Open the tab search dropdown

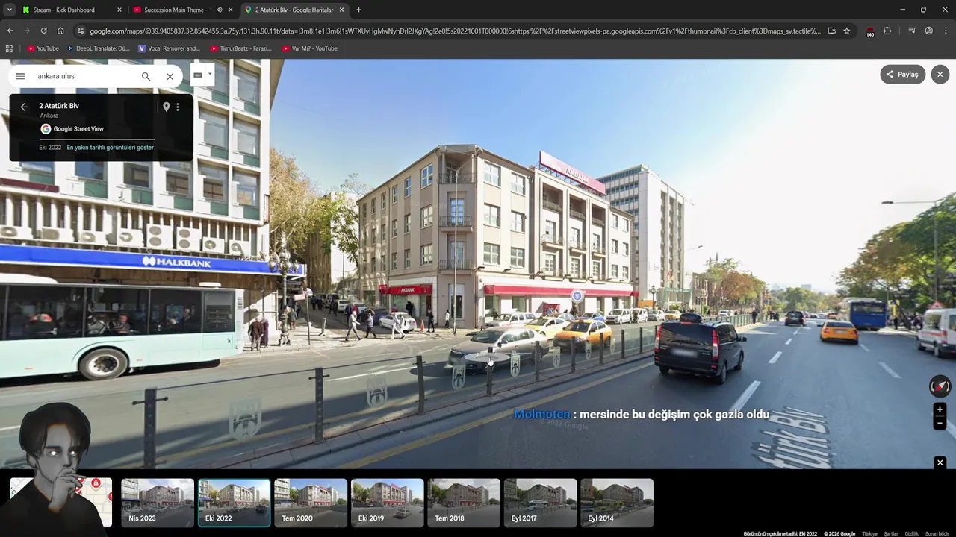pyautogui.click(x=9, y=10)
